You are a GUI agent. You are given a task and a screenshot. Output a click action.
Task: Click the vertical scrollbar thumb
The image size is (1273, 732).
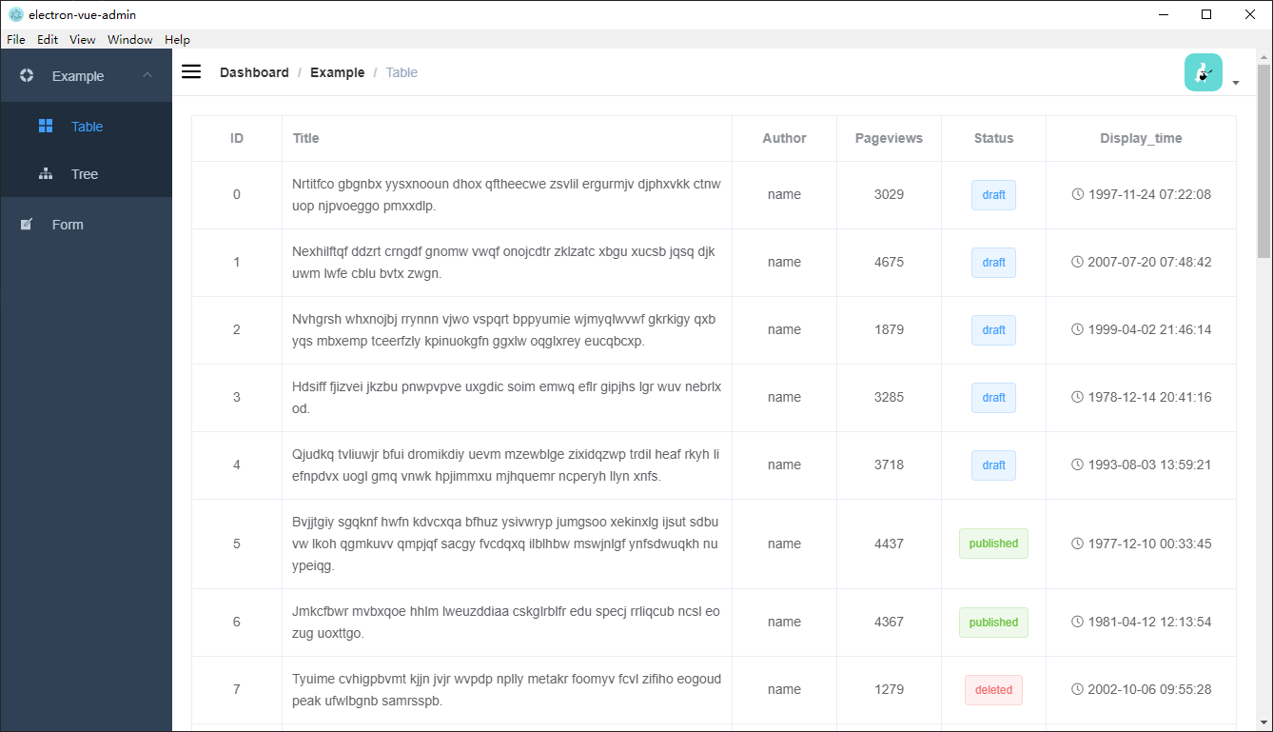pos(1263,162)
